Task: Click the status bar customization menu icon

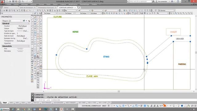Action: [x=195, y=106]
